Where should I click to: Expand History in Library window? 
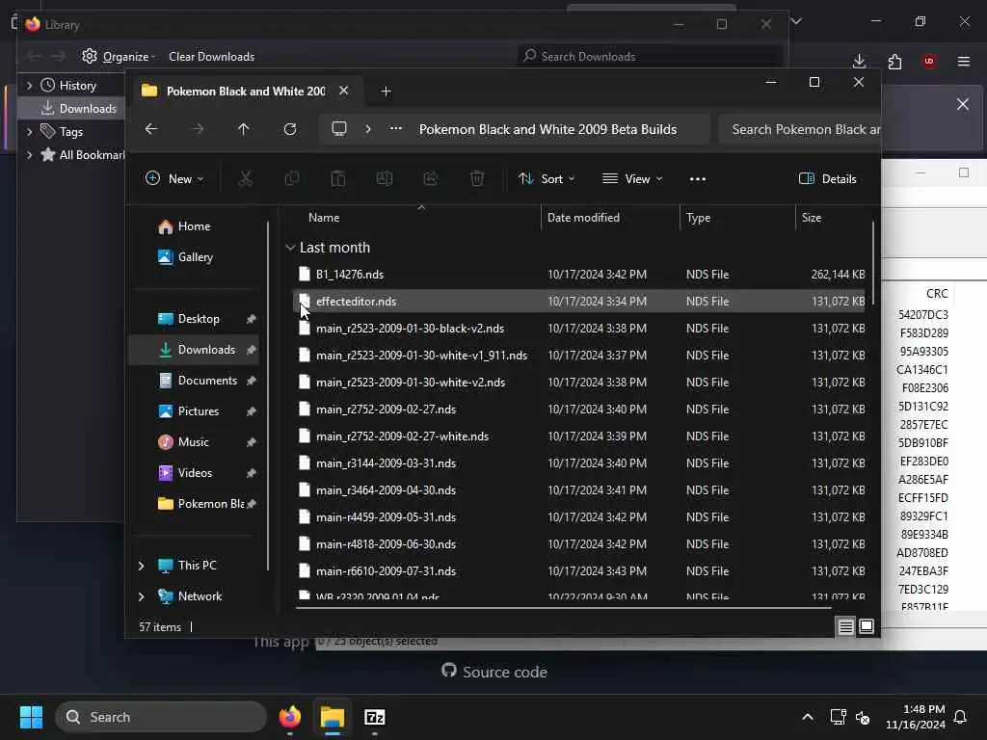coord(29,85)
